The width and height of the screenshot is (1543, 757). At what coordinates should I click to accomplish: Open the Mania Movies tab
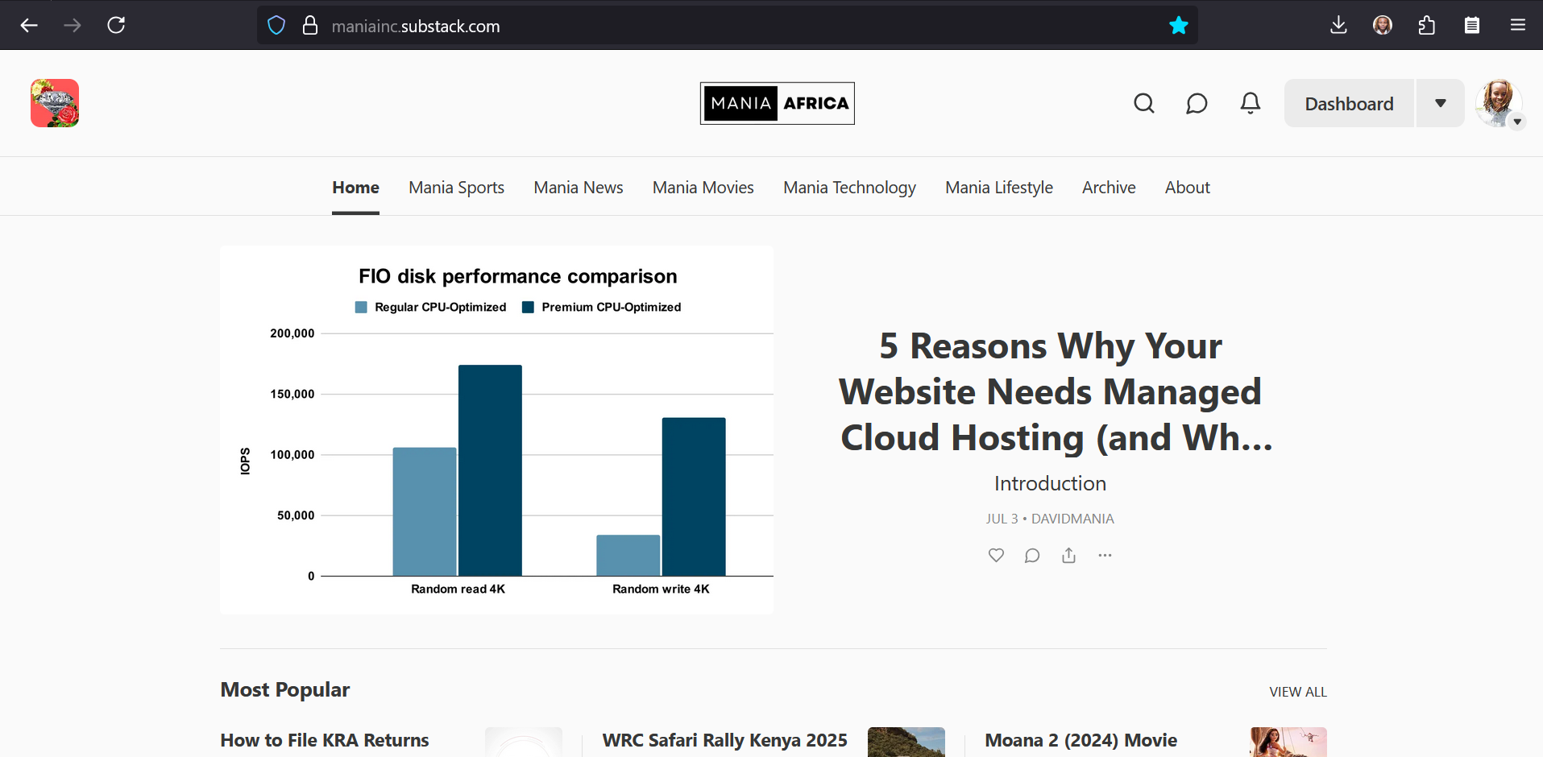(703, 188)
